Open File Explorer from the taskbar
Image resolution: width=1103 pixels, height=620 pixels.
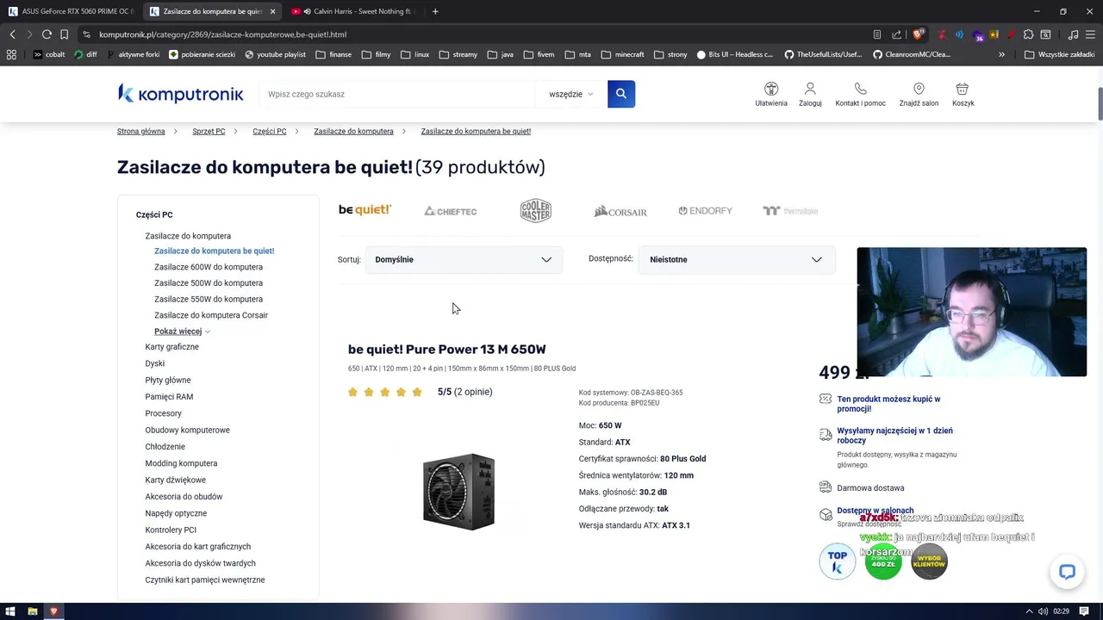(x=33, y=611)
